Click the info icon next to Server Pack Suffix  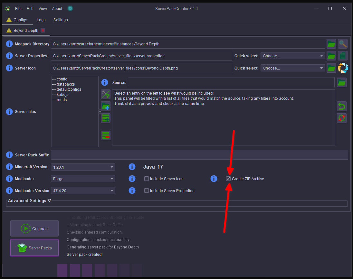pos(9,155)
